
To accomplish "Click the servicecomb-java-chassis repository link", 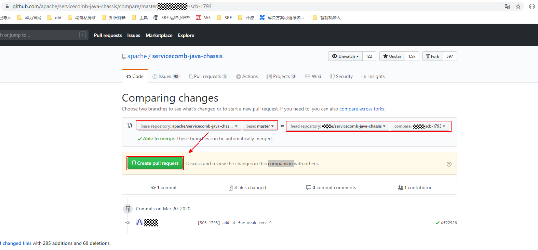I will click(x=187, y=56).
